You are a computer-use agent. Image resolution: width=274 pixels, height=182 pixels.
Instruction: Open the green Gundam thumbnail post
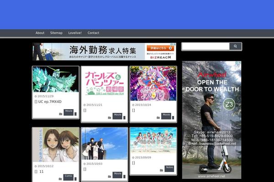coord(56,79)
